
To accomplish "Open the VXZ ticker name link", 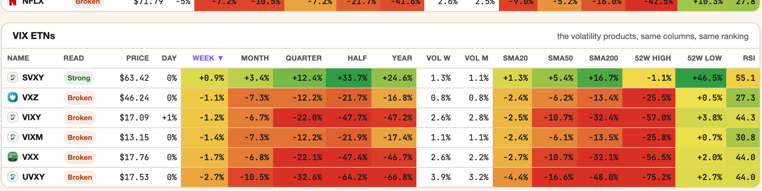I will (30, 98).
